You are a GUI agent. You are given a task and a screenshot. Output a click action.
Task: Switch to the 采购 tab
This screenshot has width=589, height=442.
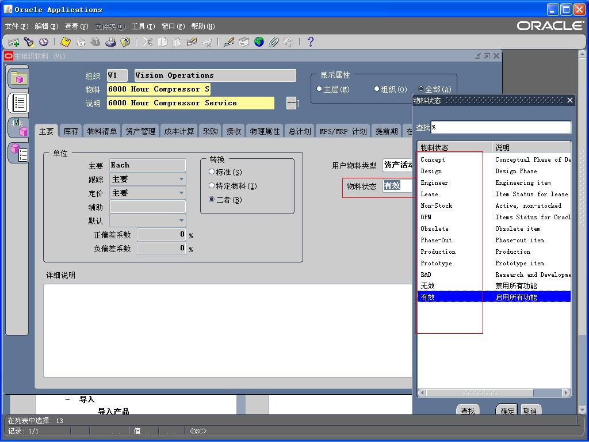tap(210, 131)
